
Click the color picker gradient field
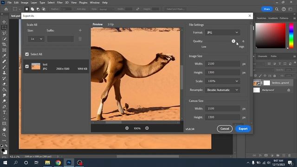coord(271,36)
